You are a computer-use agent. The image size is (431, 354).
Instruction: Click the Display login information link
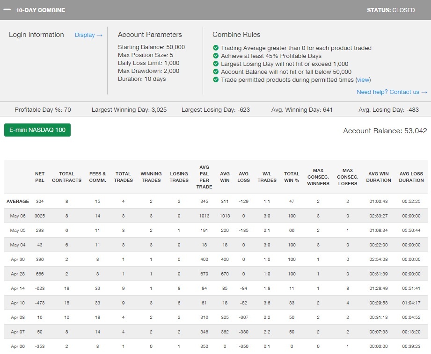coord(88,35)
